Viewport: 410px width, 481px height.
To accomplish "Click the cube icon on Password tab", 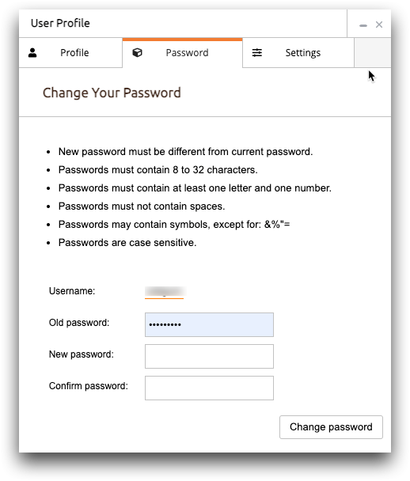I will click(x=137, y=53).
